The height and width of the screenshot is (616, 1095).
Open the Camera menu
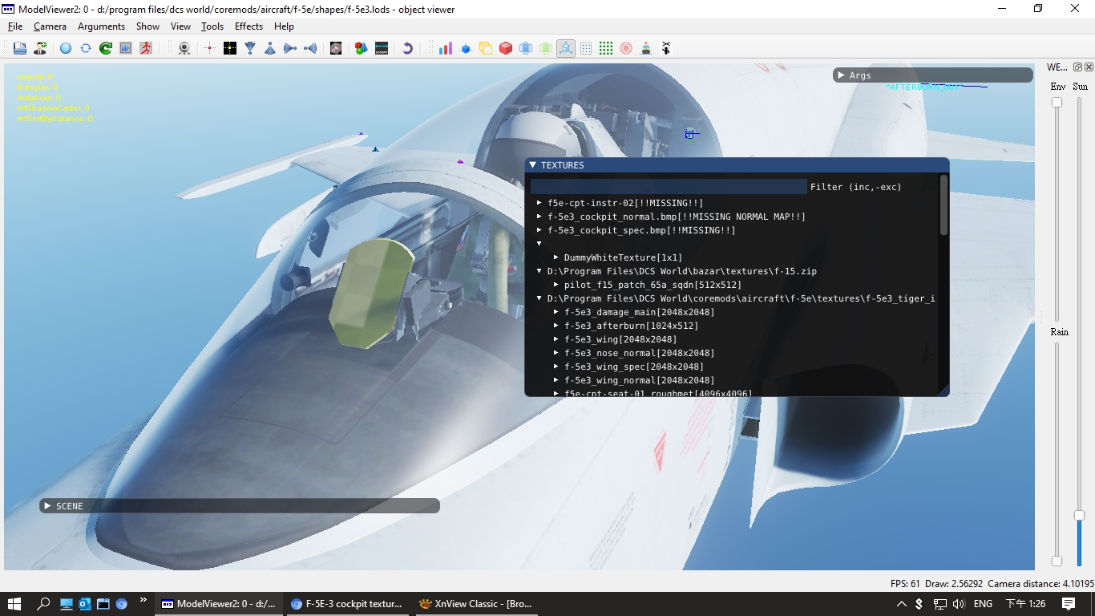(x=50, y=26)
